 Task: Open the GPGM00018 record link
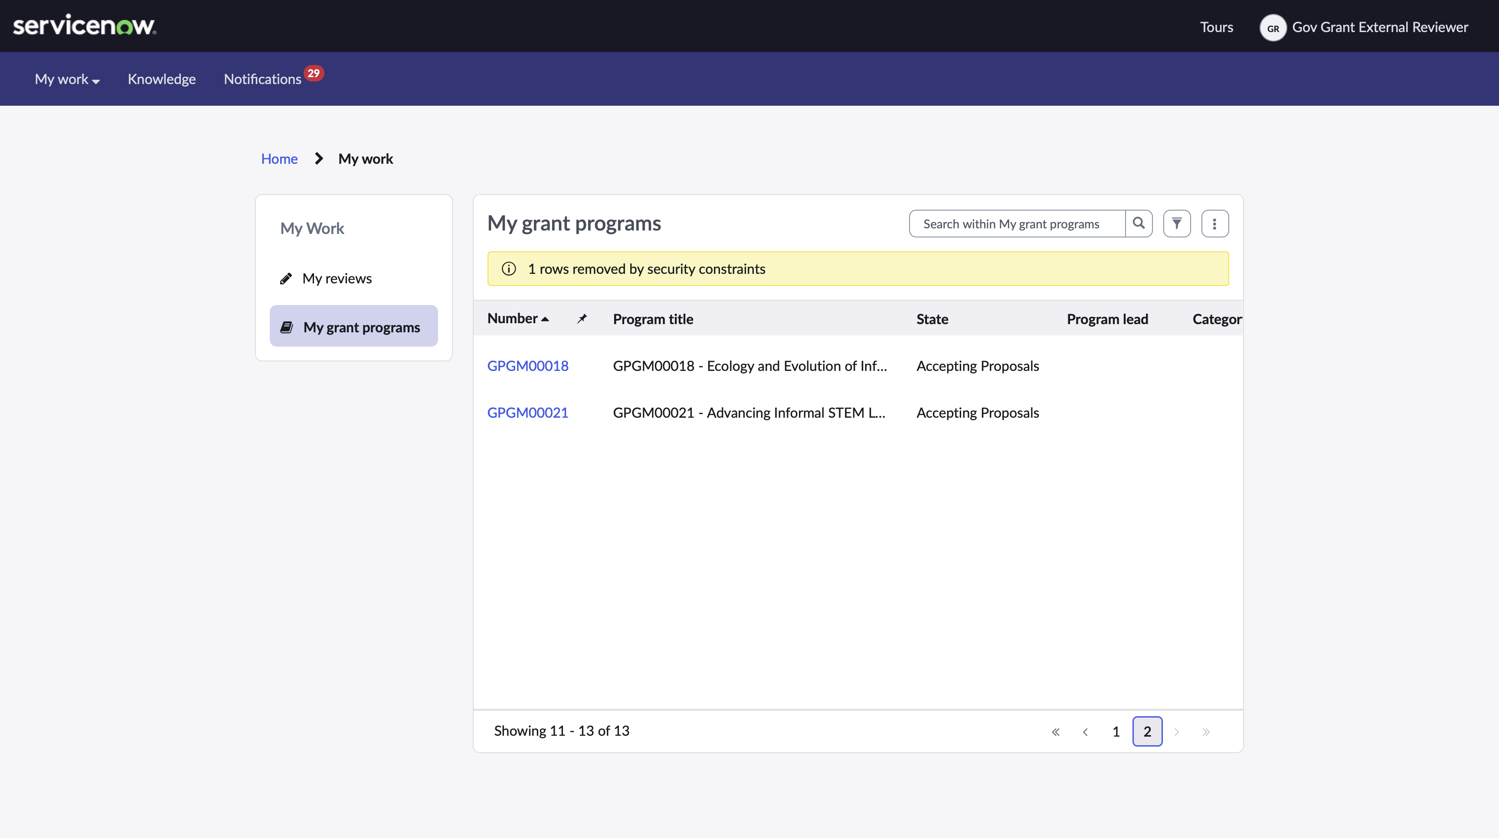[527, 366]
